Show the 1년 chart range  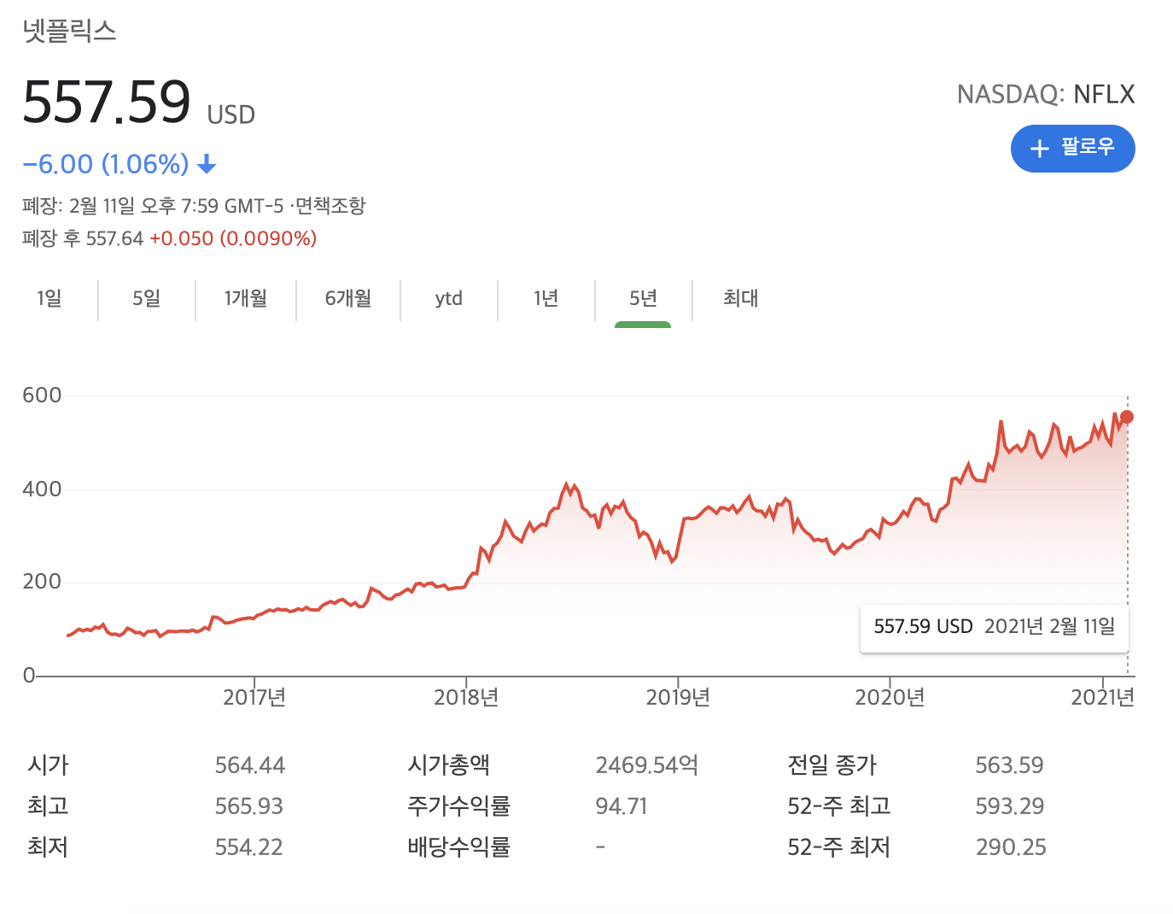click(x=546, y=298)
